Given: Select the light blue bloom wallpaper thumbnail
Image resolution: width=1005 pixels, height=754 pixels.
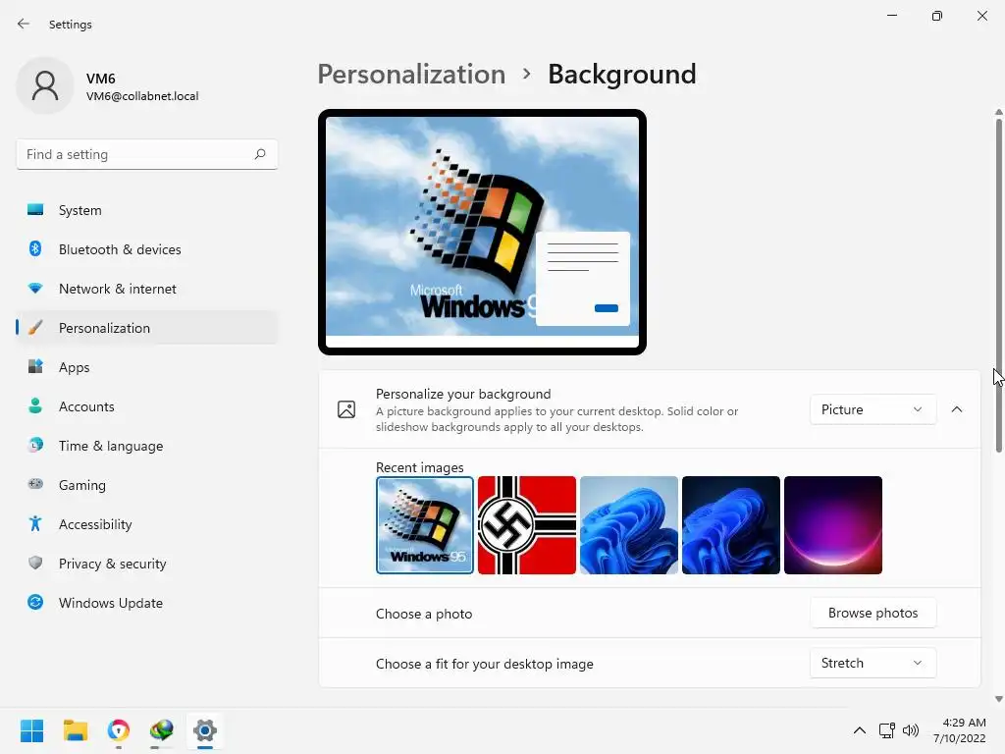Looking at the screenshot, I should [x=629, y=524].
